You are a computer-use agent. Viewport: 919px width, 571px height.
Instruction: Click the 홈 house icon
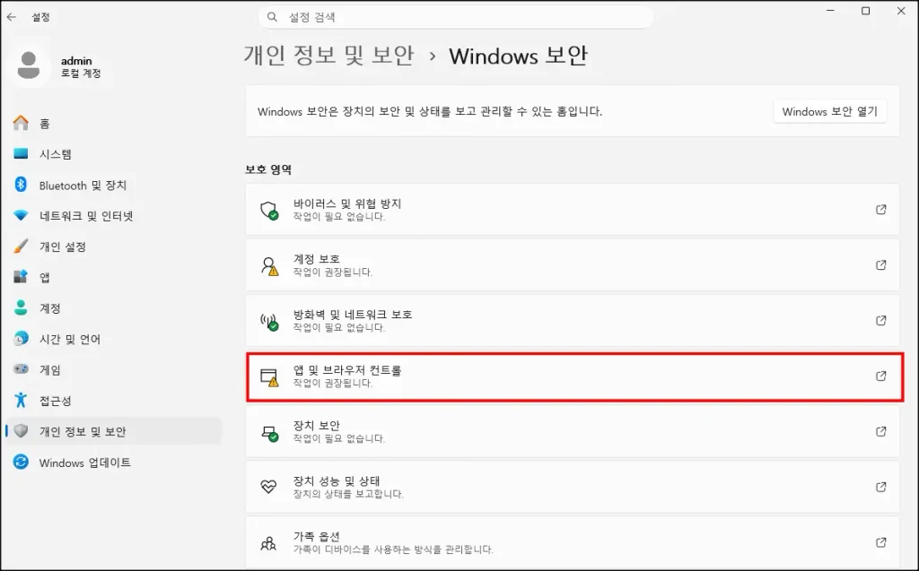(22, 123)
